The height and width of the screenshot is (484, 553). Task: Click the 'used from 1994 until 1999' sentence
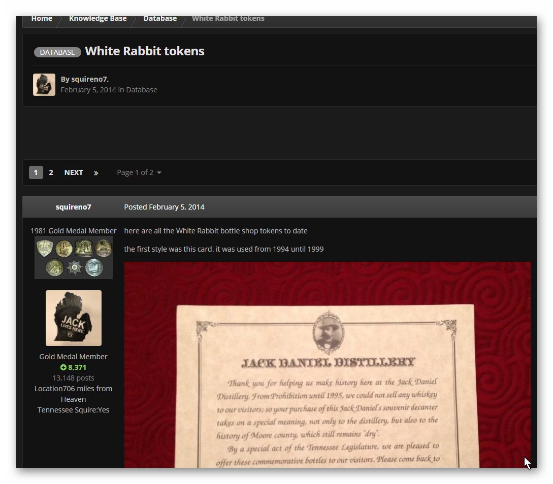(224, 249)
